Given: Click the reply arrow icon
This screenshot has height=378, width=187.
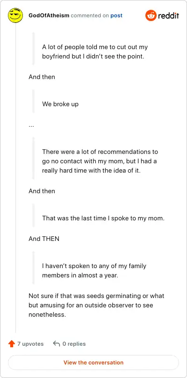Looking at the screenshot, I should coord(56,344).
